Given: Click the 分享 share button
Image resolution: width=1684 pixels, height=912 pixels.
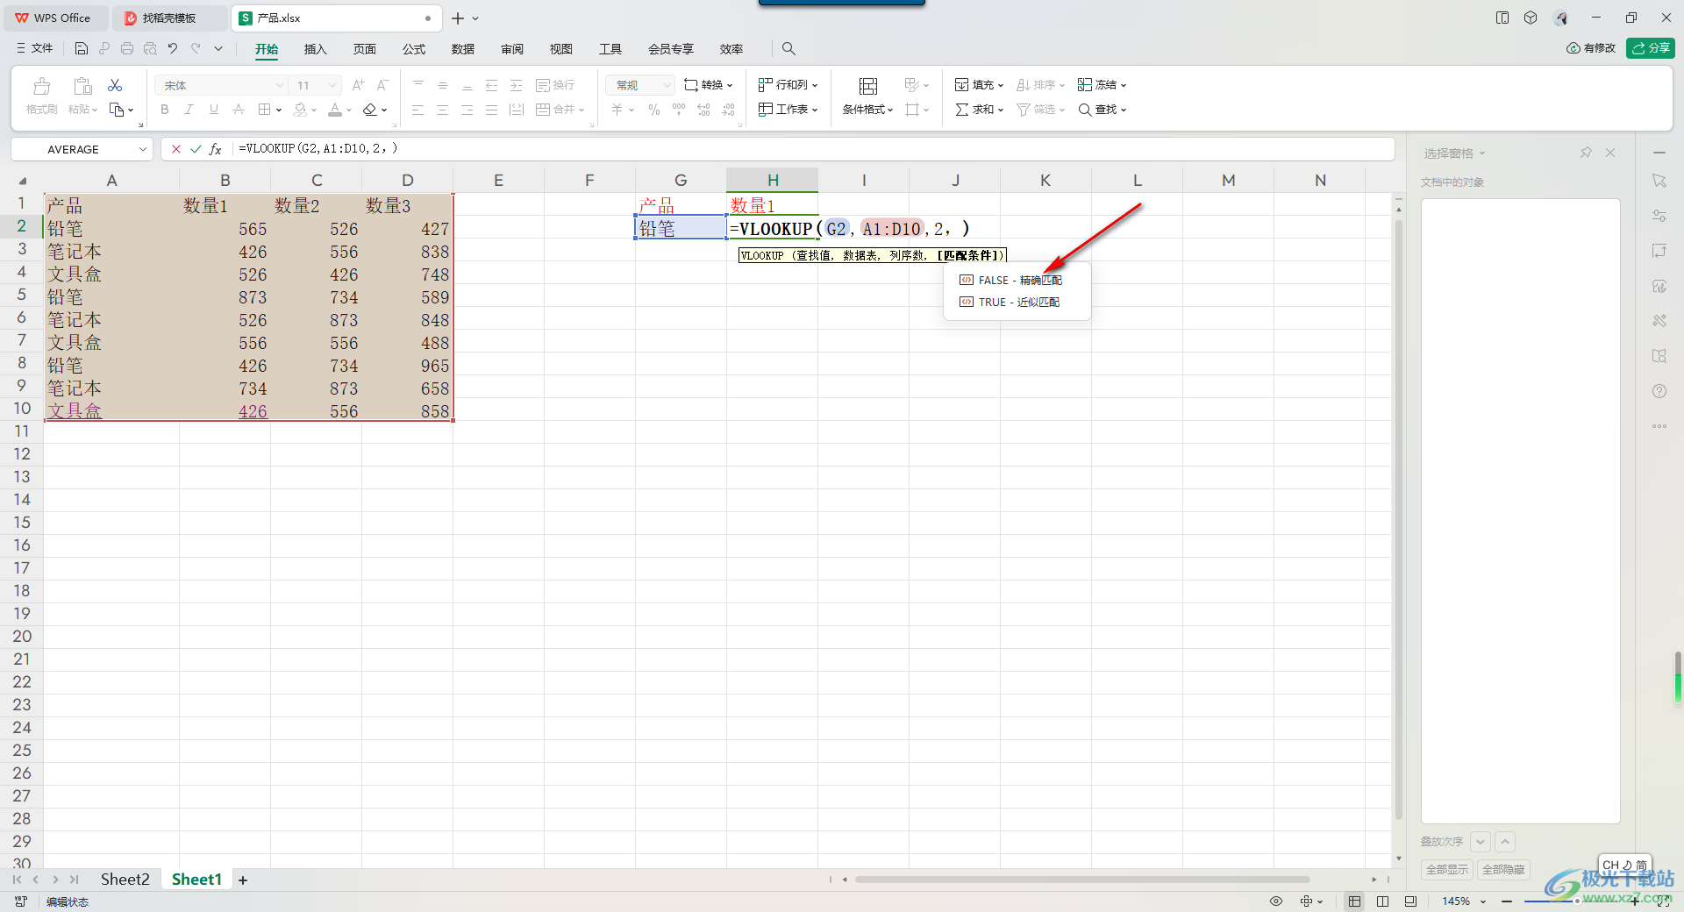Looking at the screenshot, I should (x=1651, y=48).
